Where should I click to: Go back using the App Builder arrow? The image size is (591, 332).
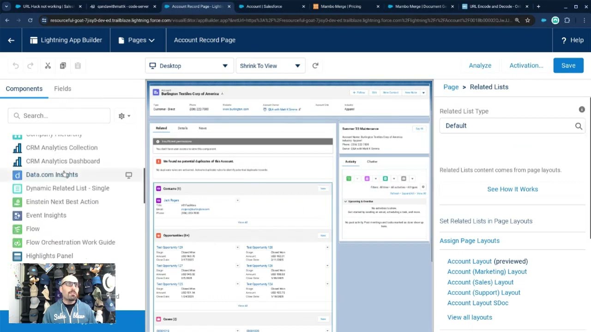click(11, 40)
